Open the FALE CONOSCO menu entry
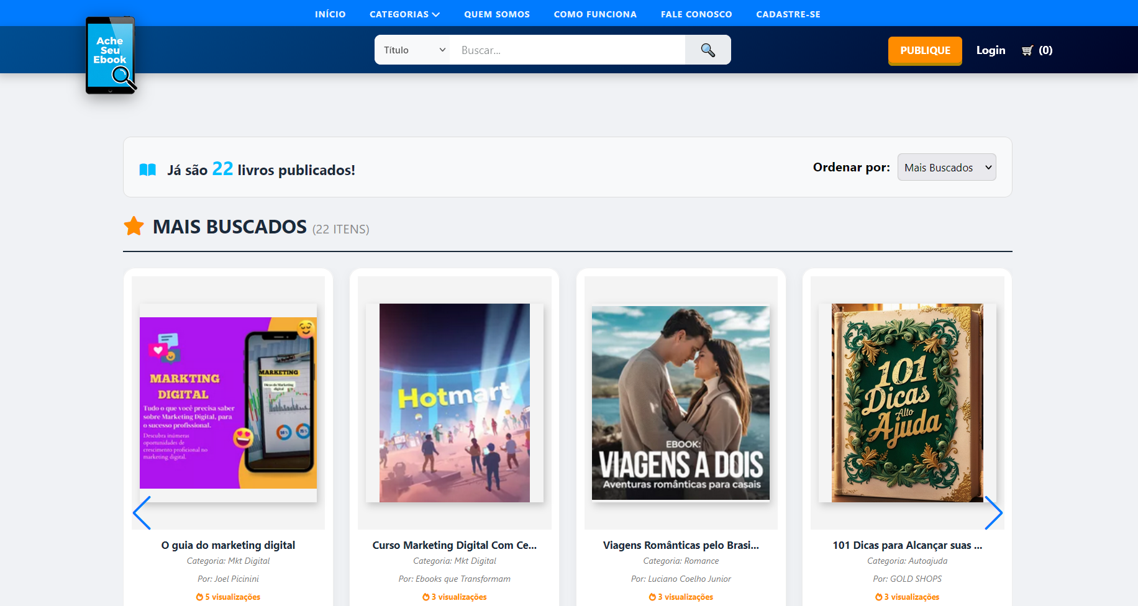This screenshot has width=1138, height=606. 696,14
